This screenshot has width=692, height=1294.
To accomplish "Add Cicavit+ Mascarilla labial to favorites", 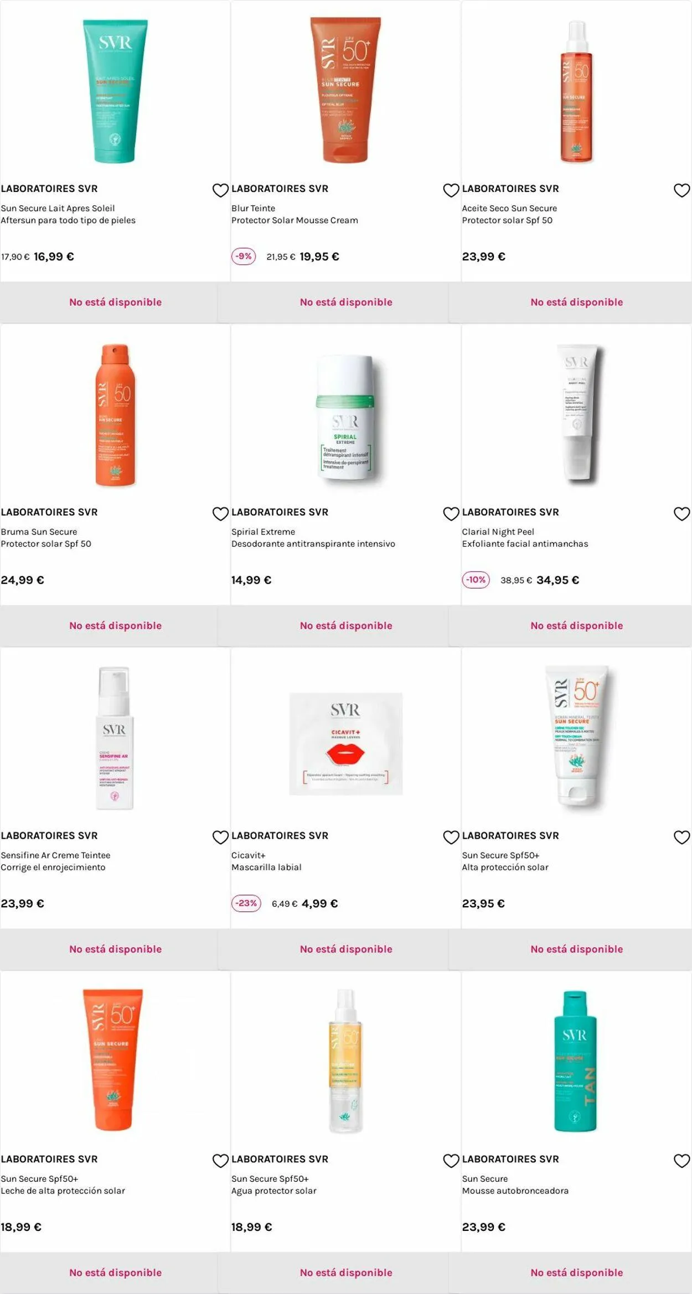I will [451, 838].
